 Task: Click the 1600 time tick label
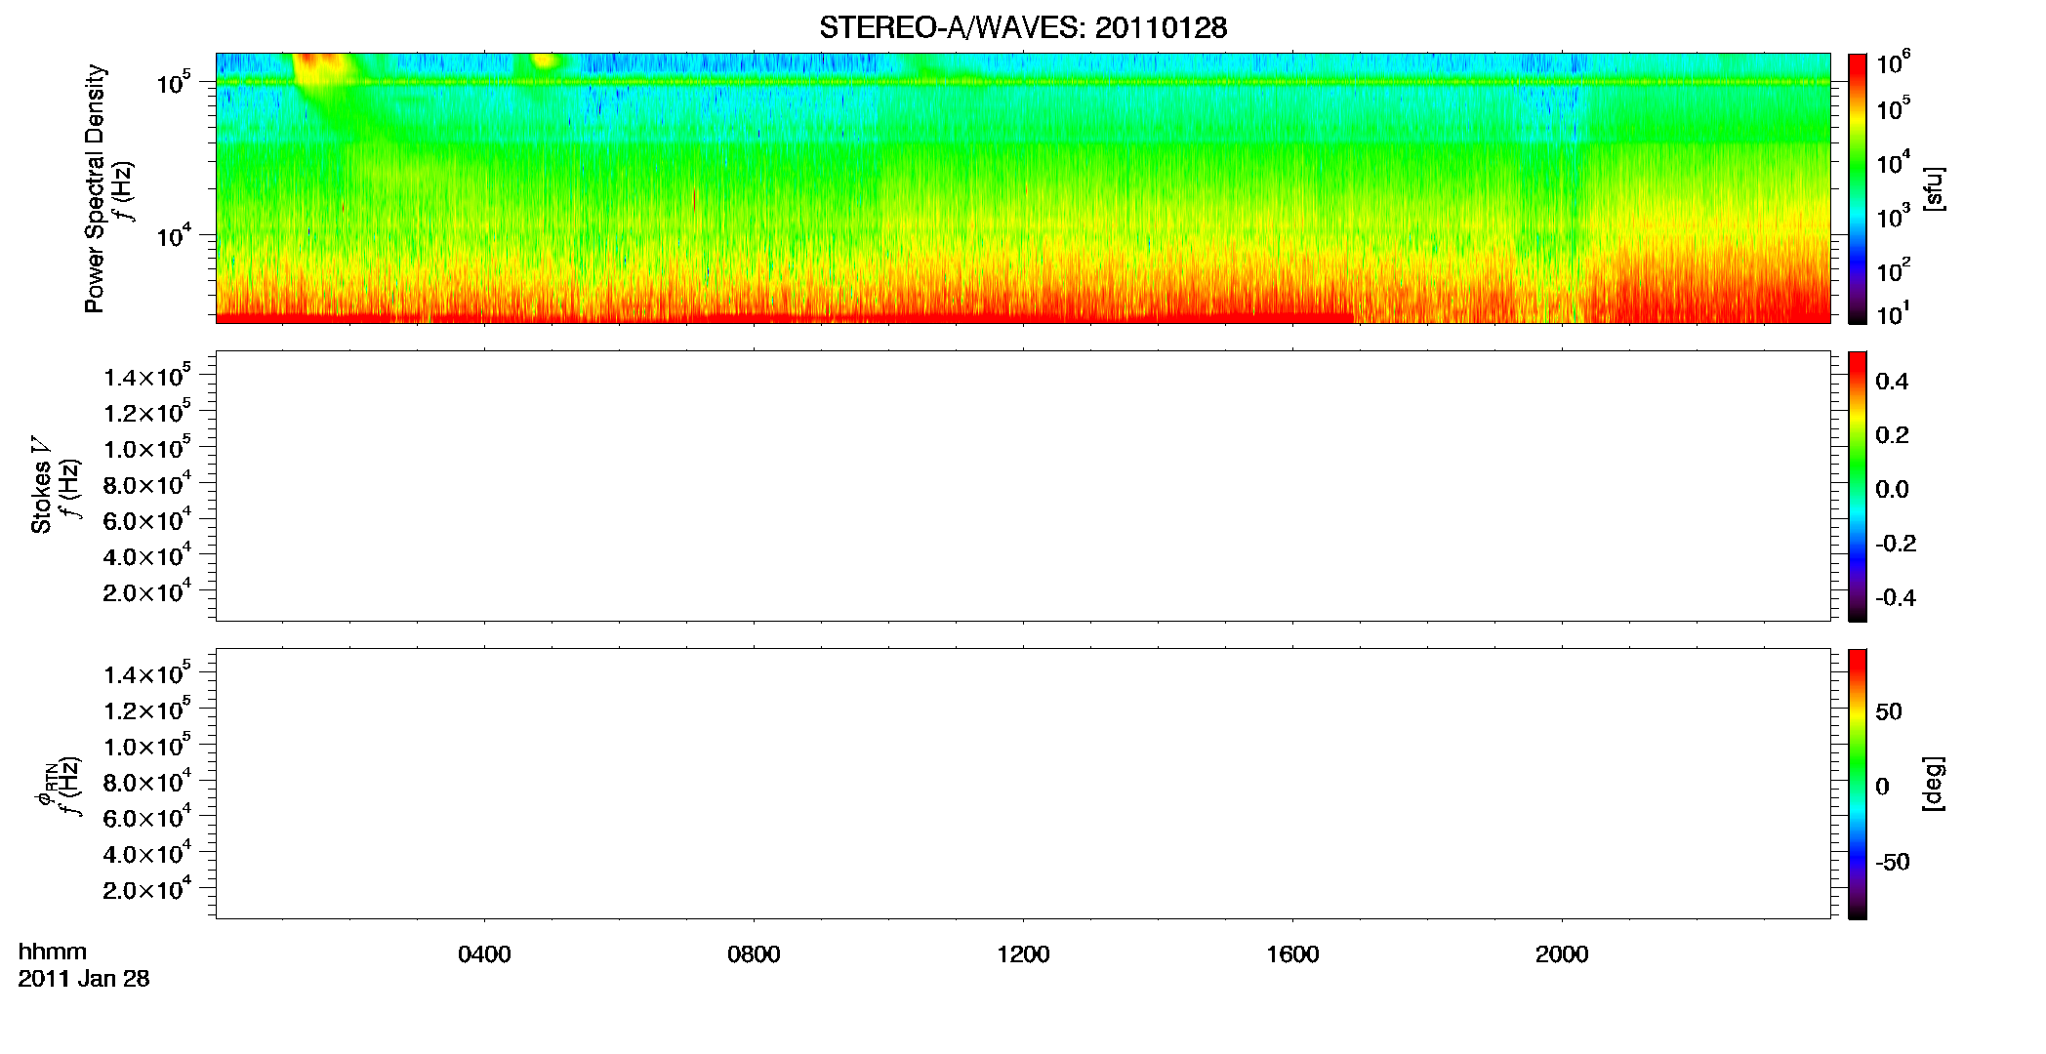[1292, 954]
